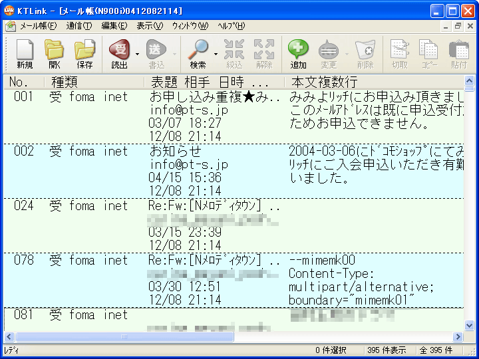This screenshot has width=479, height=359.
Task: Click body text いました。 in row 002
Action: pos(319,178)
